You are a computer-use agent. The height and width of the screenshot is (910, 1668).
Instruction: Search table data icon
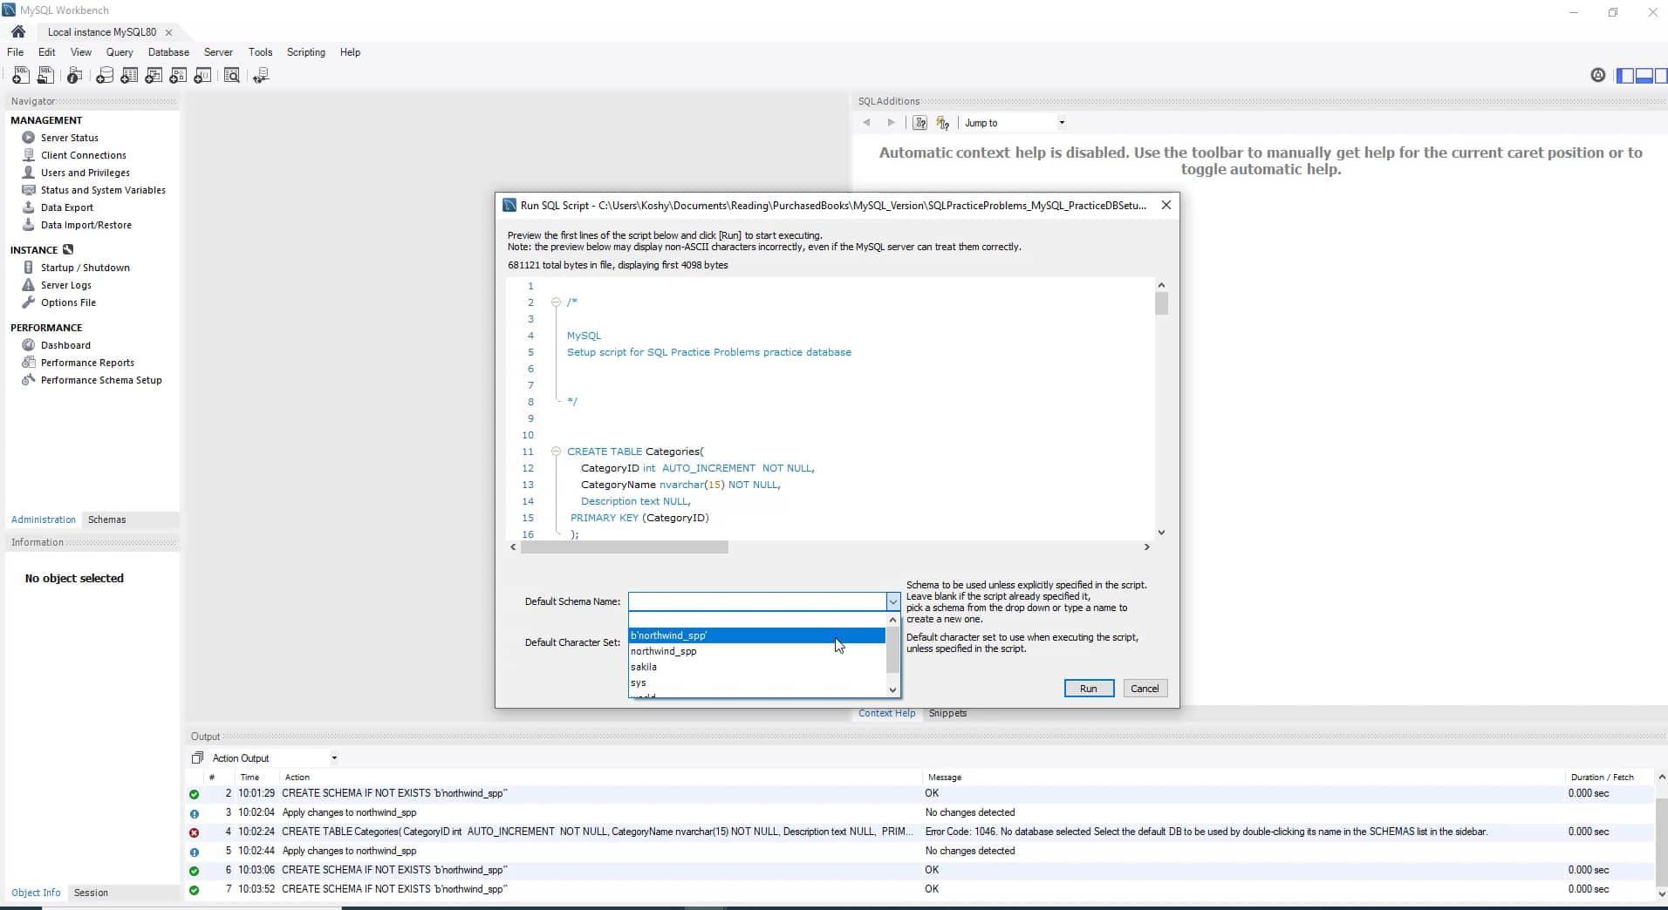(x=232, y=76)
